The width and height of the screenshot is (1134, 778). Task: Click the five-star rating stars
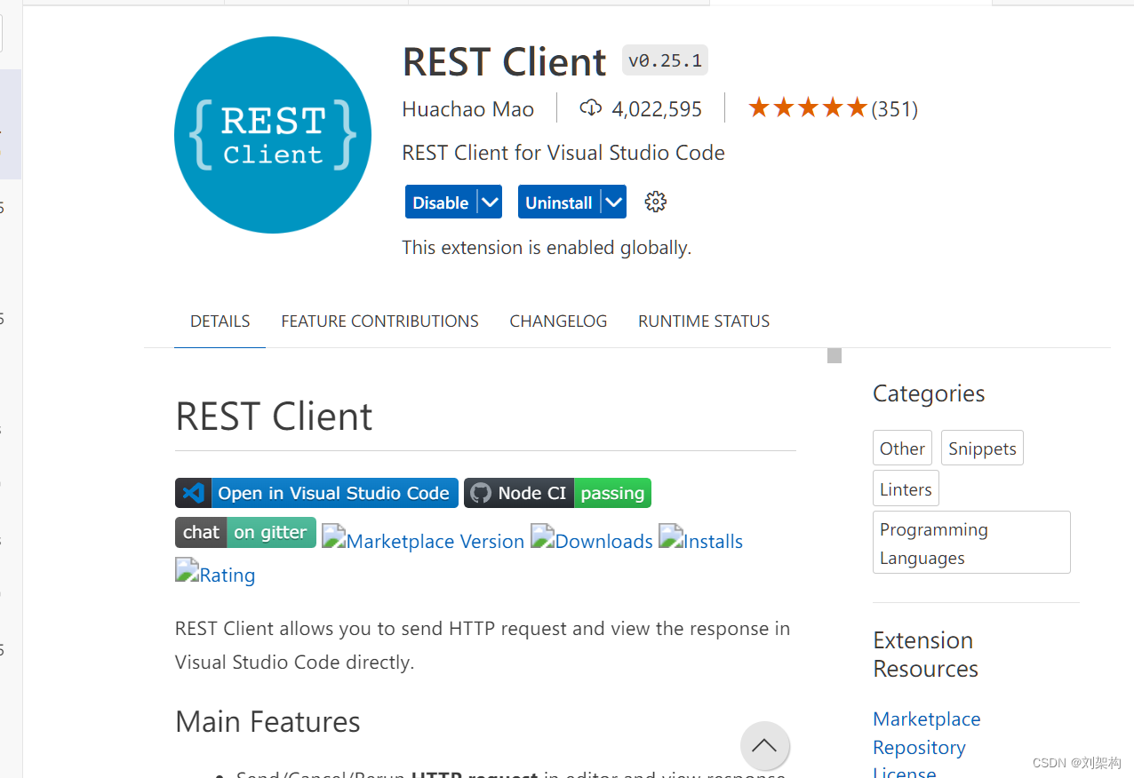pyautogui.click(x=807, y=108)
